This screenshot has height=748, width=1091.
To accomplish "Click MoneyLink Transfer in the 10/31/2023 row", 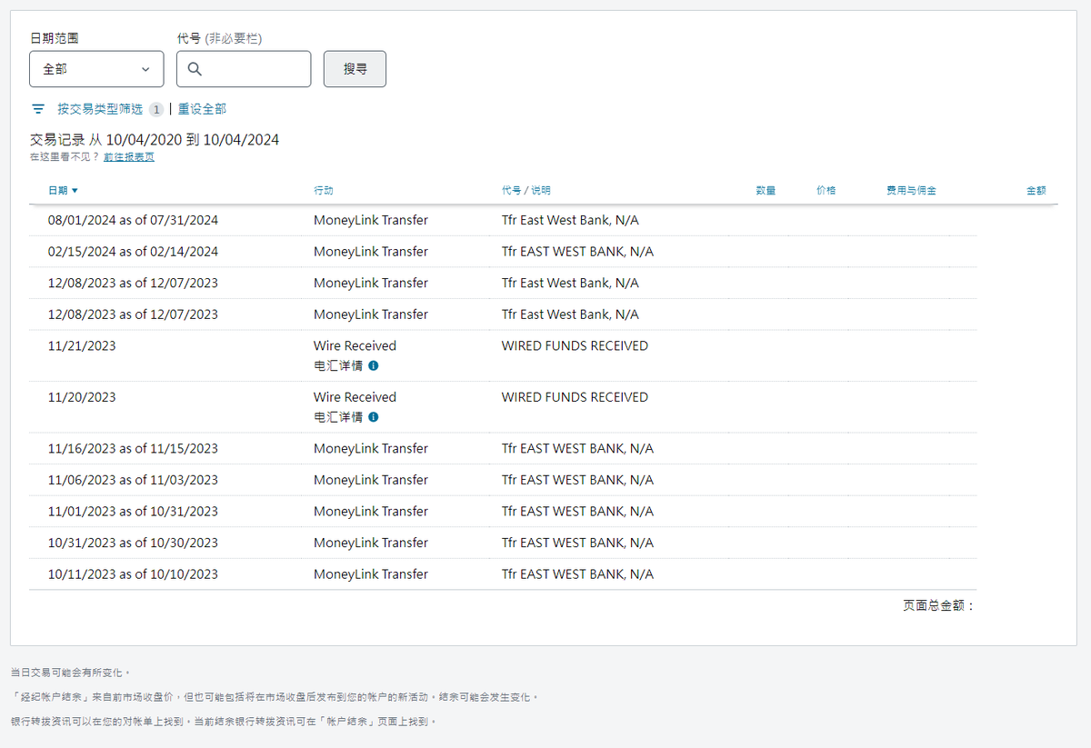I will click(371, 543).
